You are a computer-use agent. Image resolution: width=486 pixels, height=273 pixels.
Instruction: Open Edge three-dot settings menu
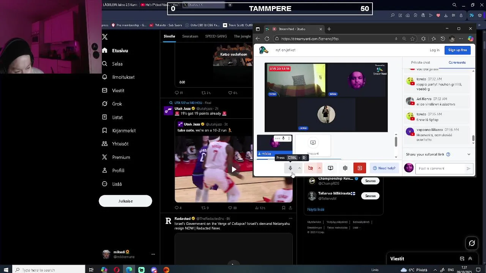[461, 39]
